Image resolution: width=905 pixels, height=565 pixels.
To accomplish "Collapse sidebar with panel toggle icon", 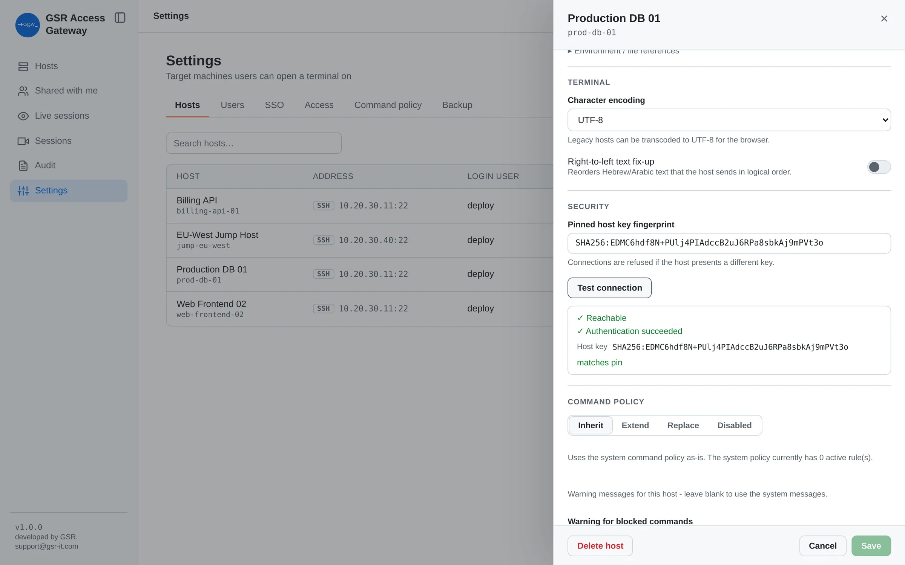I will tap(120, 18).
